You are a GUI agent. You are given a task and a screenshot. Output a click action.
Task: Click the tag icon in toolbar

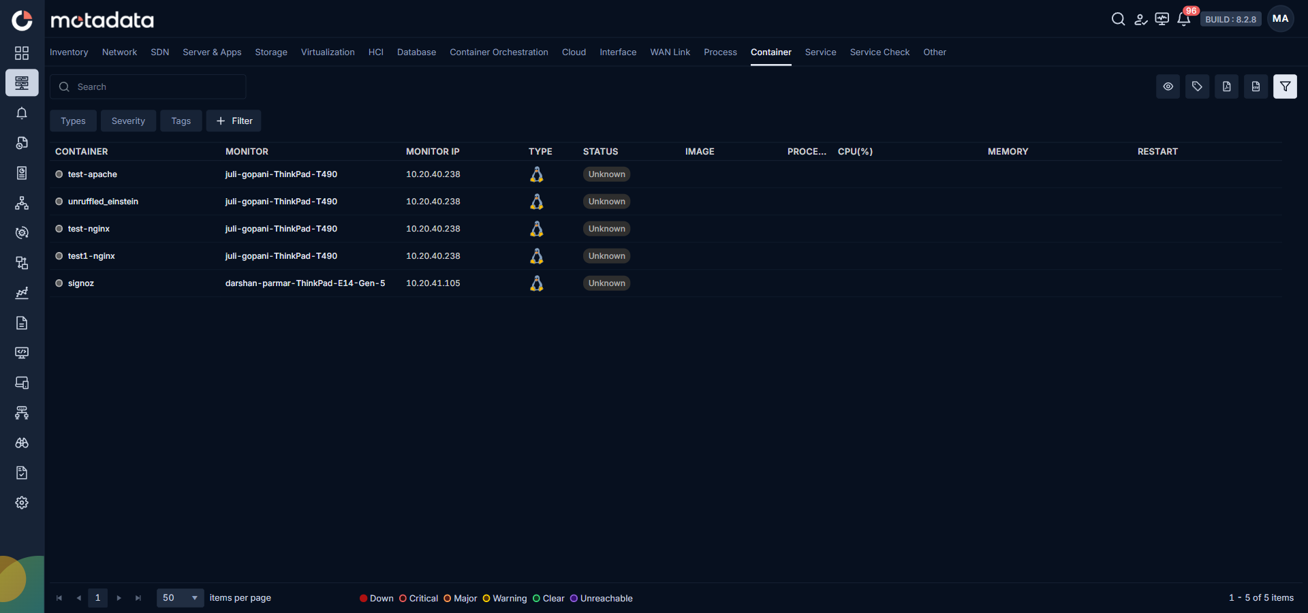click(1197, 87)
